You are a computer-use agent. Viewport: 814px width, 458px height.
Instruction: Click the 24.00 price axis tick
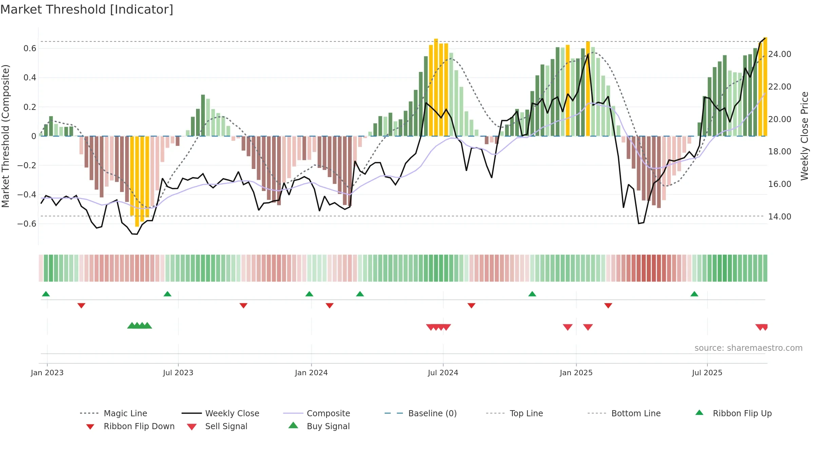[780, 54]
